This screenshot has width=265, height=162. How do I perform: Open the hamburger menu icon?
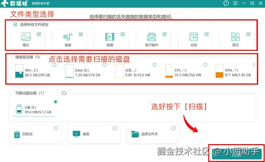click(x=235, y=3)
